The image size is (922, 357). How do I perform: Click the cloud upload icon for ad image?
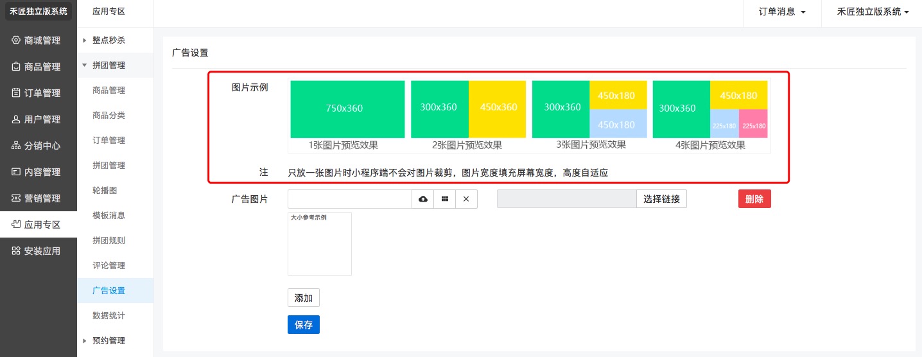[422, 199]
